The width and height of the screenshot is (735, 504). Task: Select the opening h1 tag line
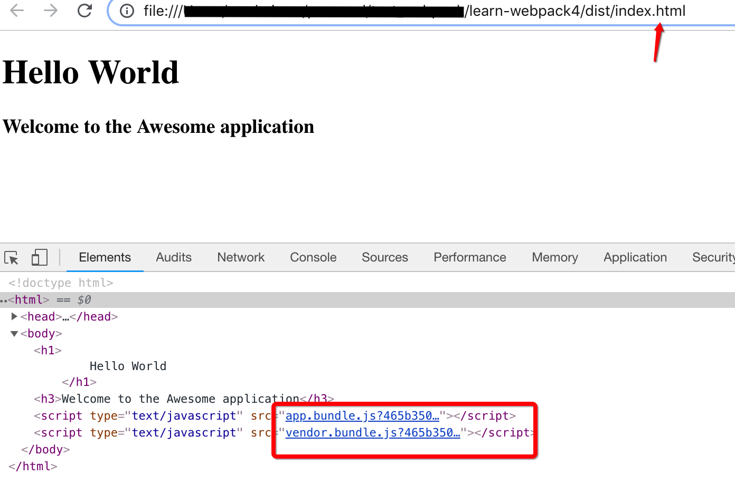pos(48,351)
